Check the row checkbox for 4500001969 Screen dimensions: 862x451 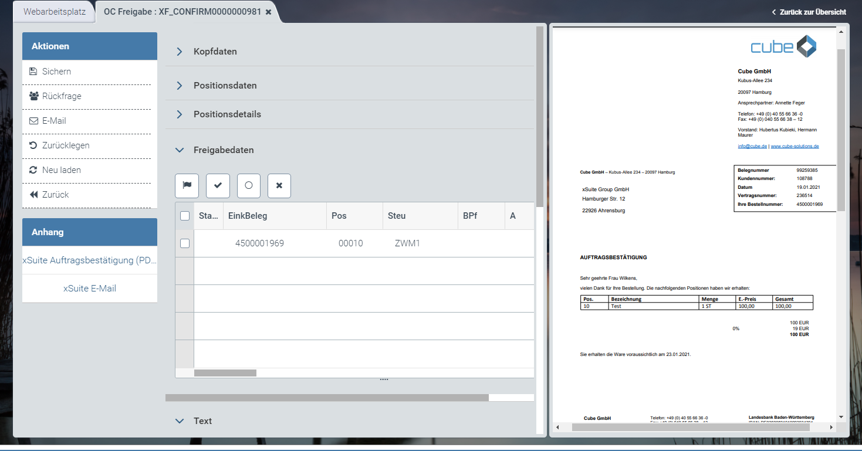tap(185, 243)
